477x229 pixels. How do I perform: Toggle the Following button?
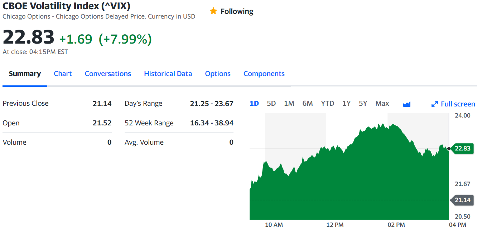231,11
